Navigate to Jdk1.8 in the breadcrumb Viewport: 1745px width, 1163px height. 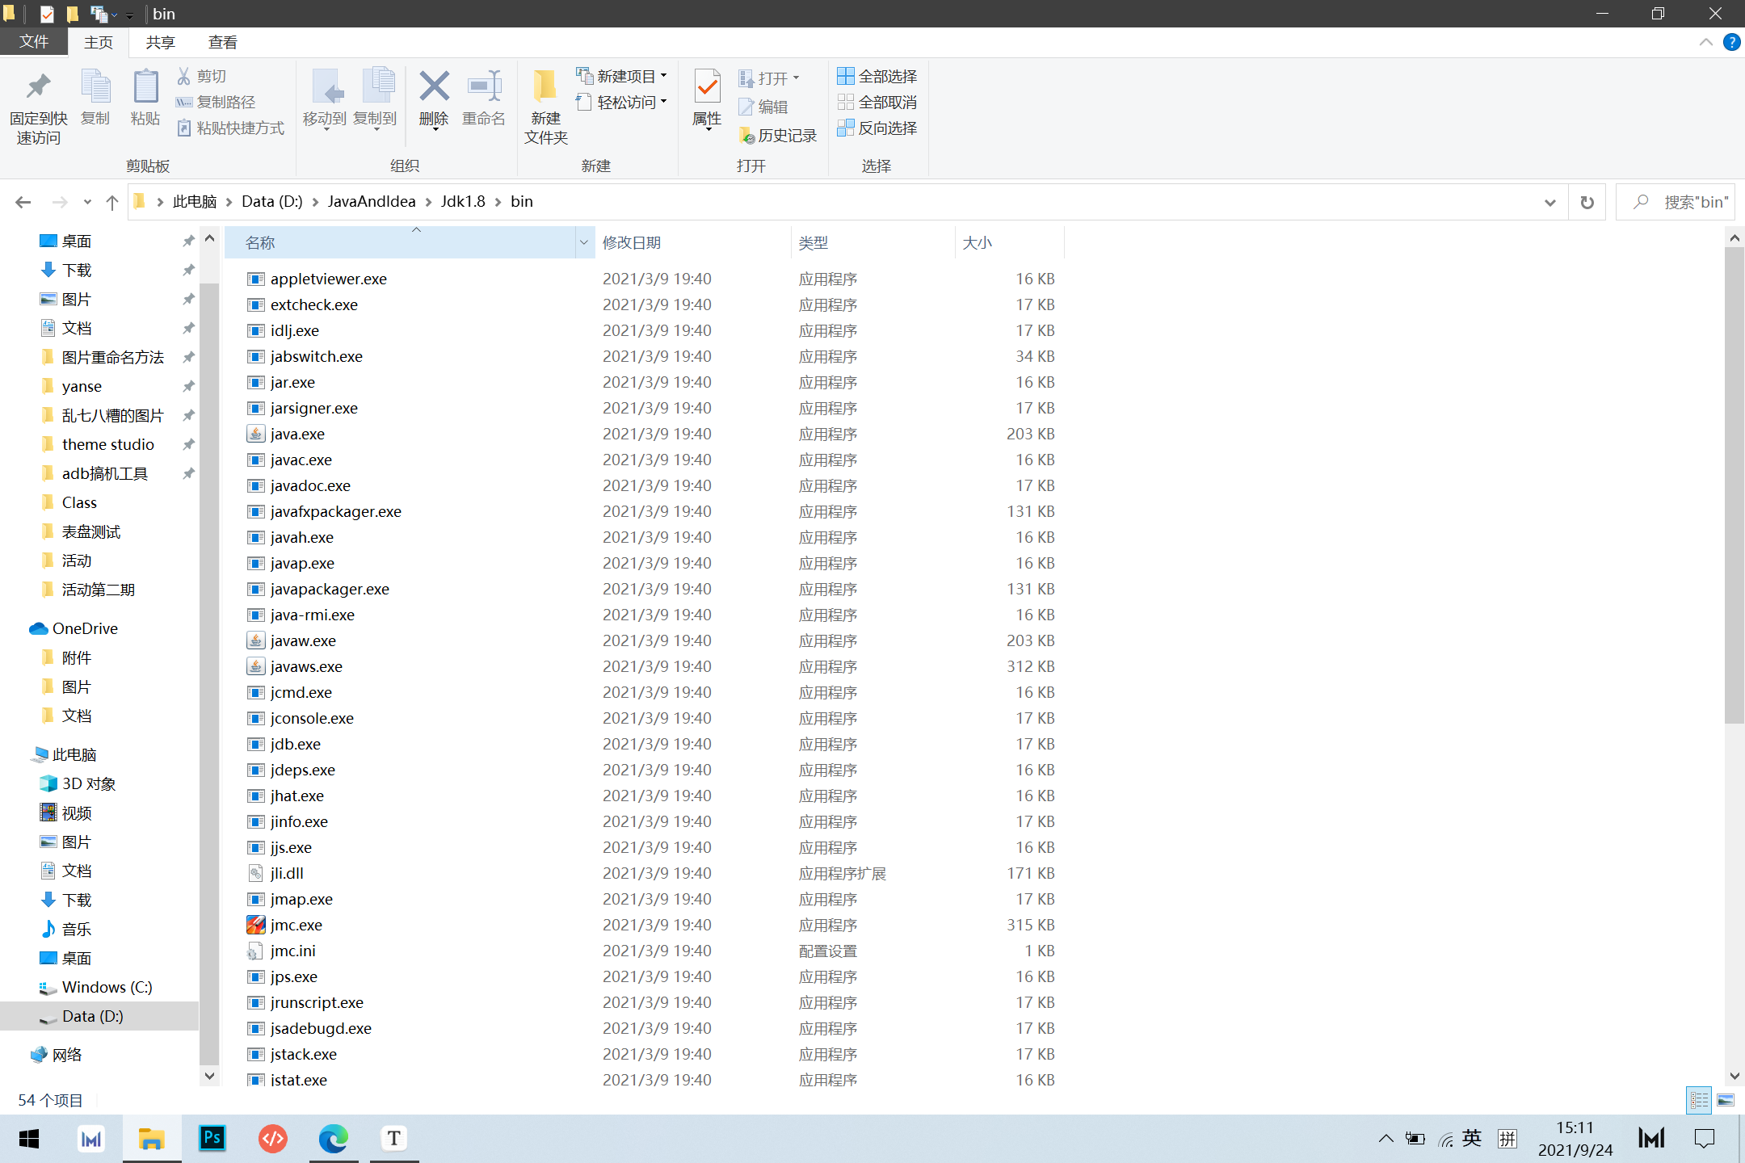[462, 201]
